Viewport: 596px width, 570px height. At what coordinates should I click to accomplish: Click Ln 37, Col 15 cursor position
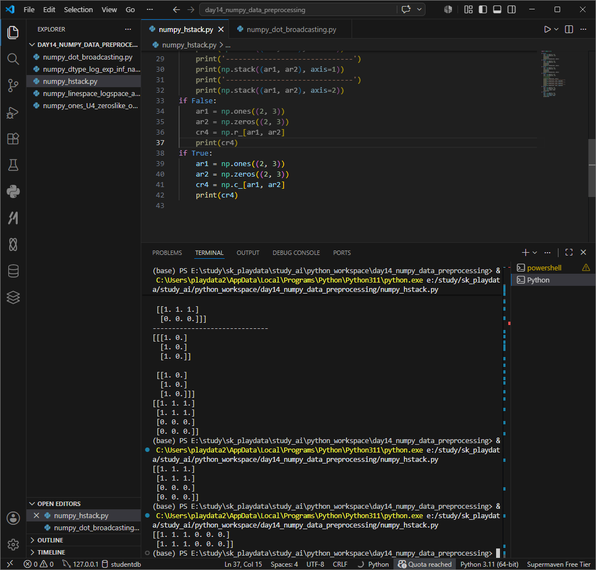pyautogui.click(x=243, y=564)
